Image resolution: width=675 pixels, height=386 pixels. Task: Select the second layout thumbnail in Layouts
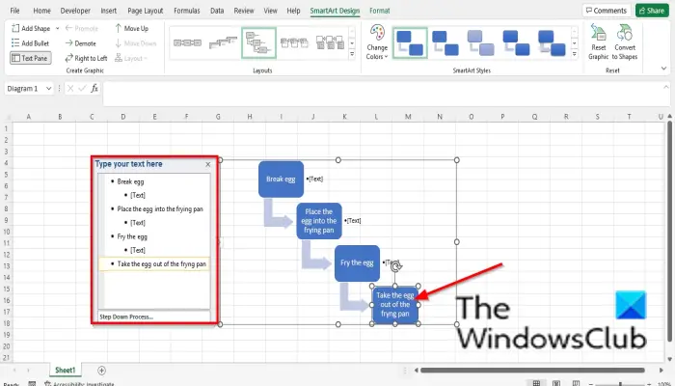click(223, 42)
